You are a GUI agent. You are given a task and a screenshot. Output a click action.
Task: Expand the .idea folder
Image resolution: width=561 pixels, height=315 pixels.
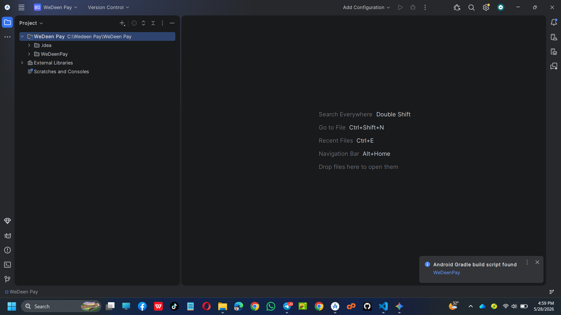(x=29, y=45)
